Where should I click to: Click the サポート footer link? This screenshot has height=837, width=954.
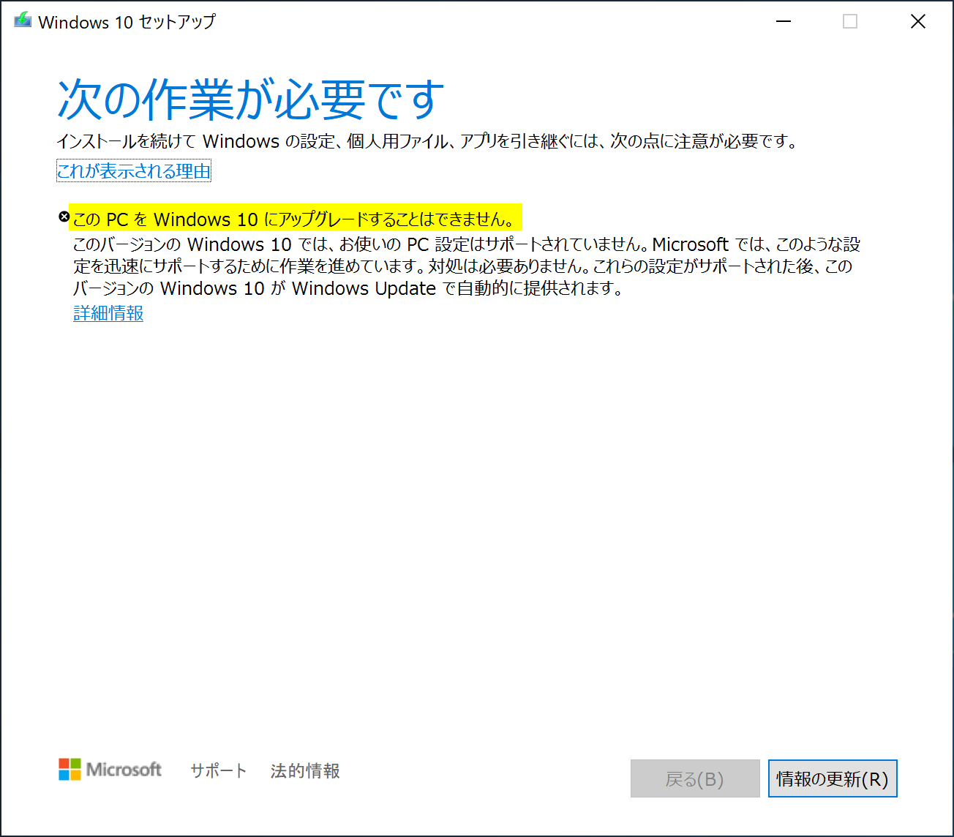[x=218, y=770]
